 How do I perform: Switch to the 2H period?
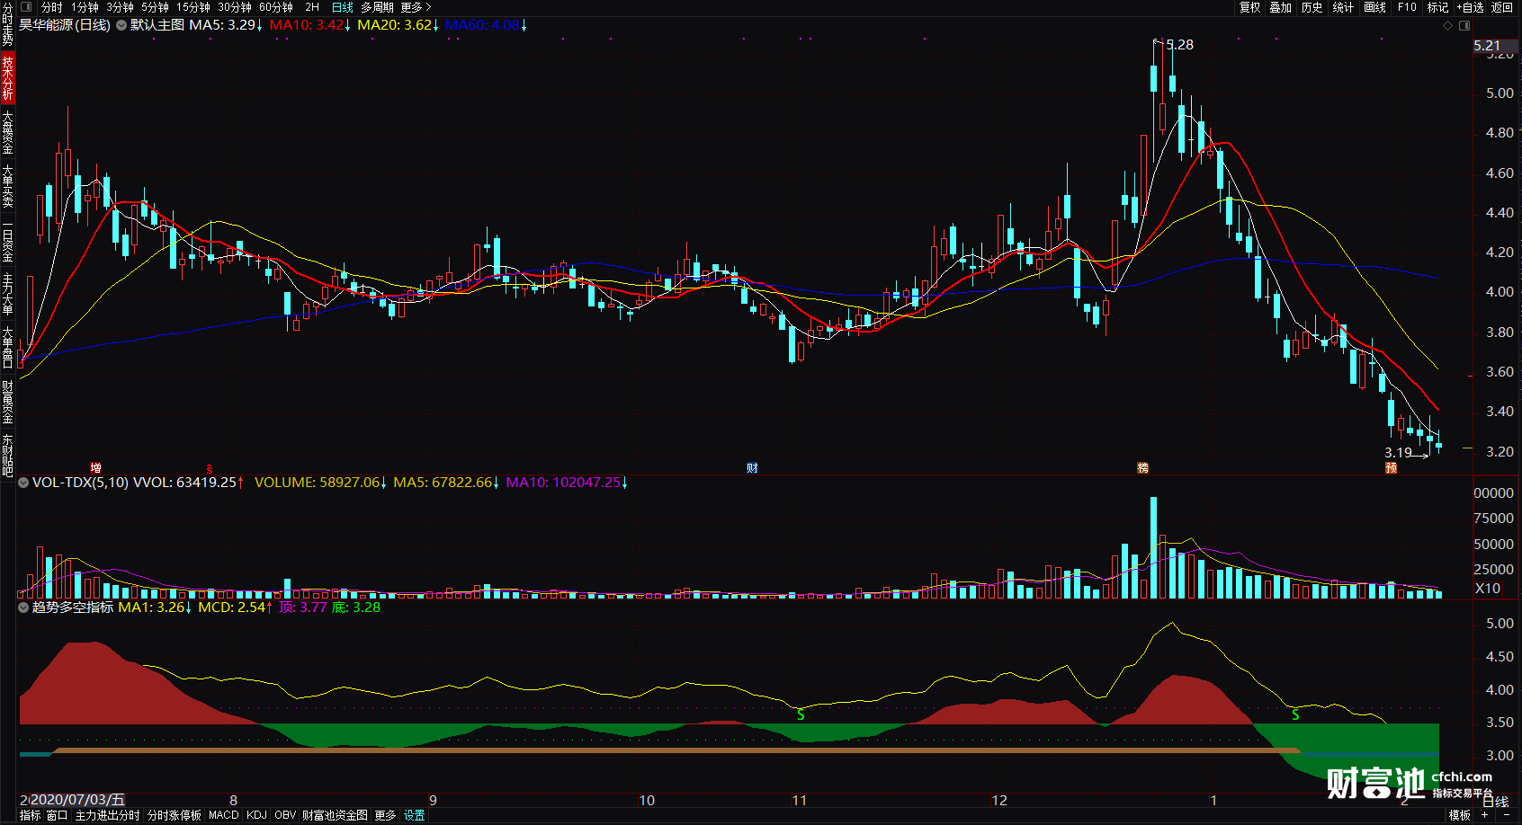coord(312,7)
